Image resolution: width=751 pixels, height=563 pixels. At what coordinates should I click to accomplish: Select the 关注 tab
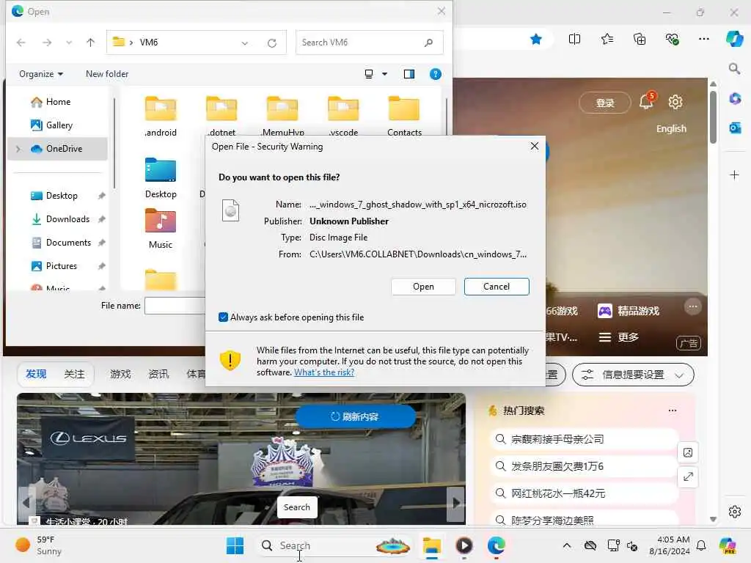coord(74,374)
